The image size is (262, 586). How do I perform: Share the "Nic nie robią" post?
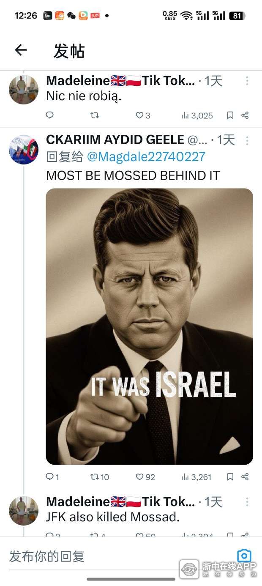point(245,115)
